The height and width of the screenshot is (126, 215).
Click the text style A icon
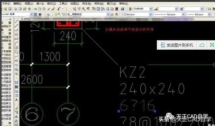130,9
